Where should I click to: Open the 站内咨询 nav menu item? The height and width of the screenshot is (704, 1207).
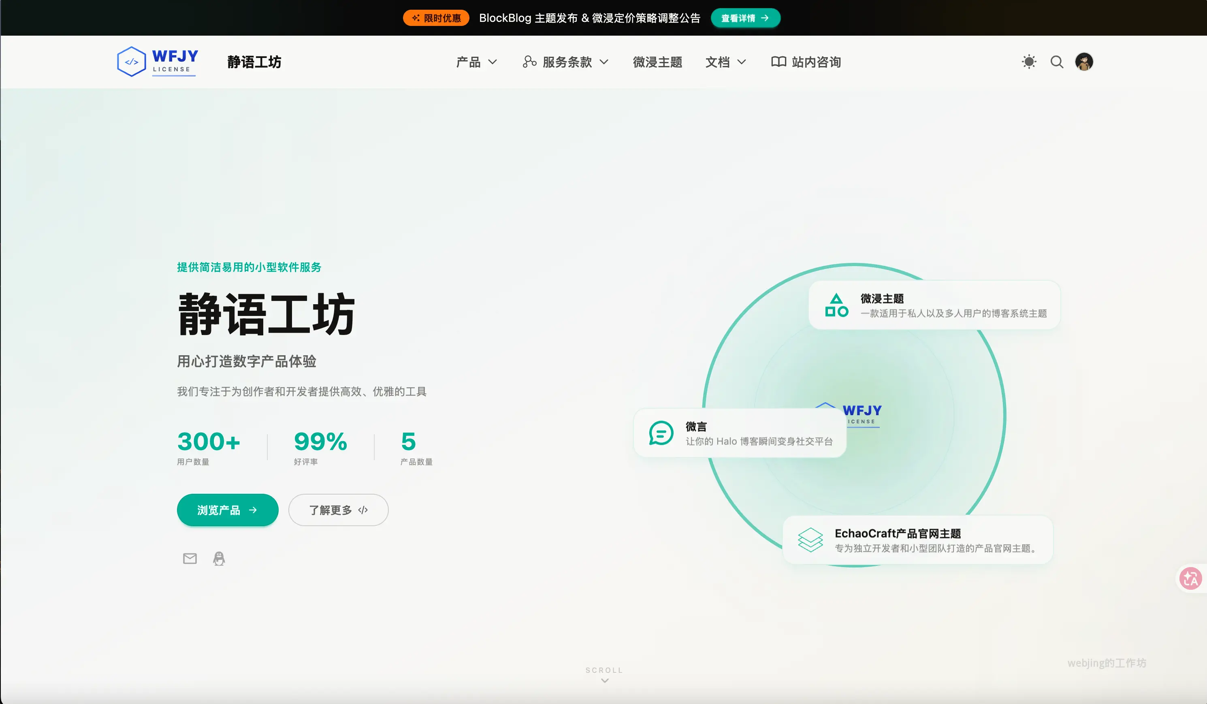click(x=806, y=62)
